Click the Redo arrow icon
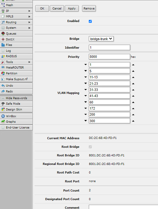Screen dimensions: 158x209 3,91
